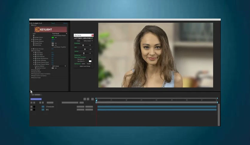The height and width of the screenshot is (145, 250).
Task: Expand the Inside Mask group
Action: (32, 70)
